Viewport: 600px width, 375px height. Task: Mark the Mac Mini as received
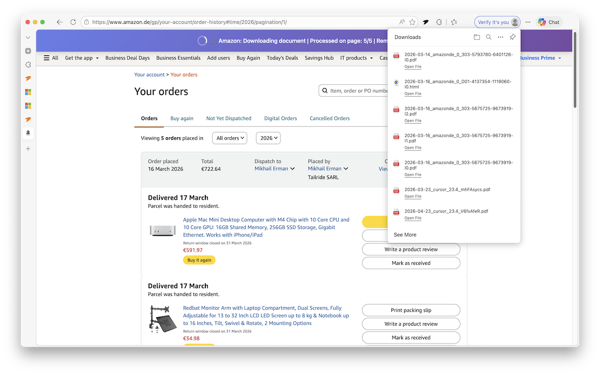(411, 263)
